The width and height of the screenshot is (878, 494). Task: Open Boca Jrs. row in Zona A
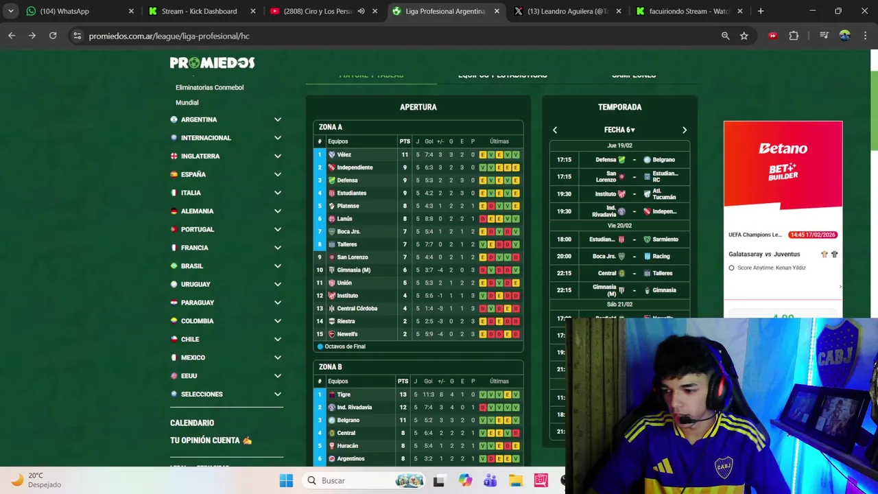coord(418,231)
